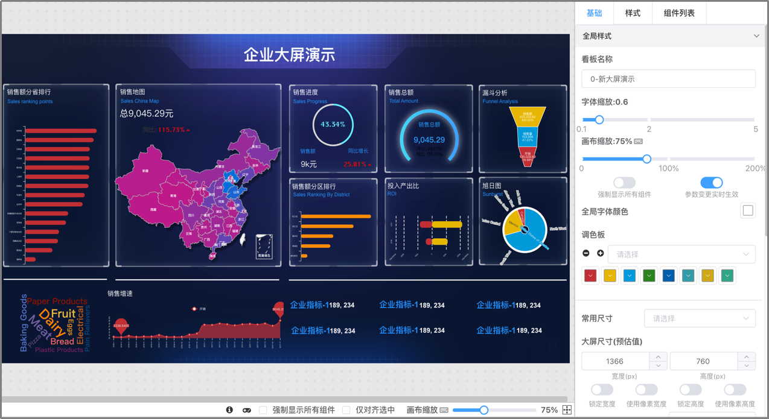Image resolution: width=769 pixels, height=419 pixels.
Task: Select the word cloud component with Dairy
Action: [56, 323]
